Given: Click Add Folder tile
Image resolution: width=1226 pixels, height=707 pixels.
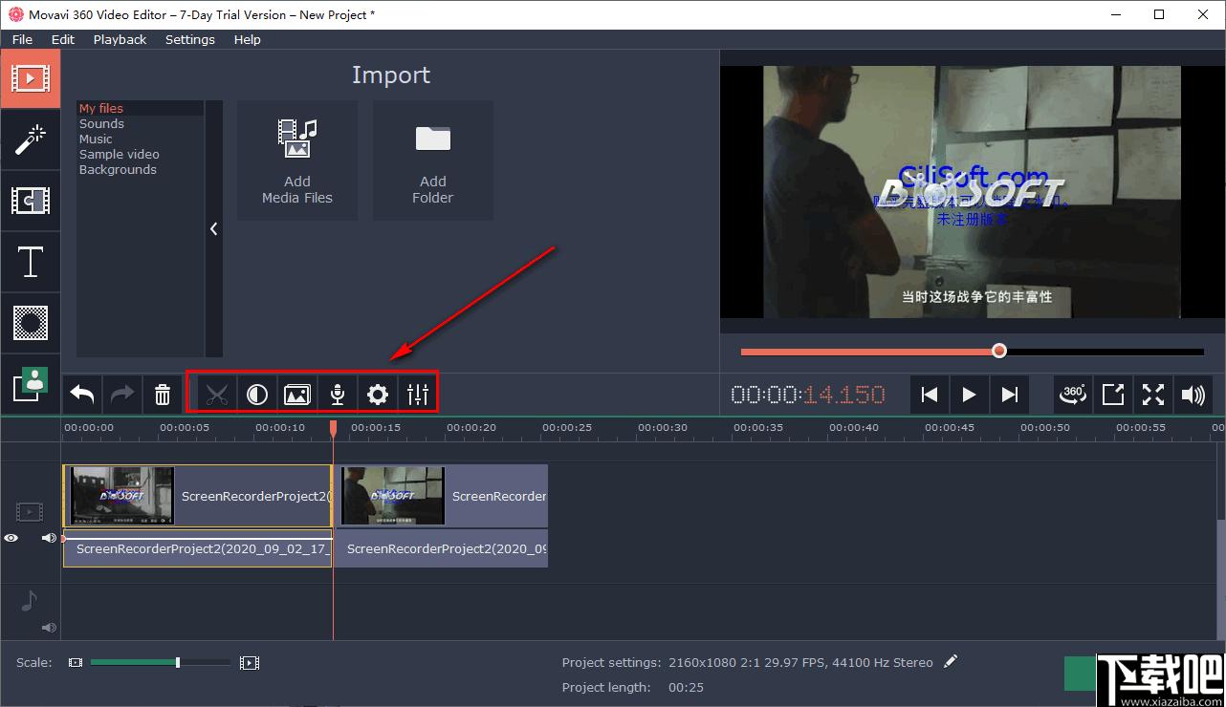Looking at the screenshot, I should tap(433, 161).
